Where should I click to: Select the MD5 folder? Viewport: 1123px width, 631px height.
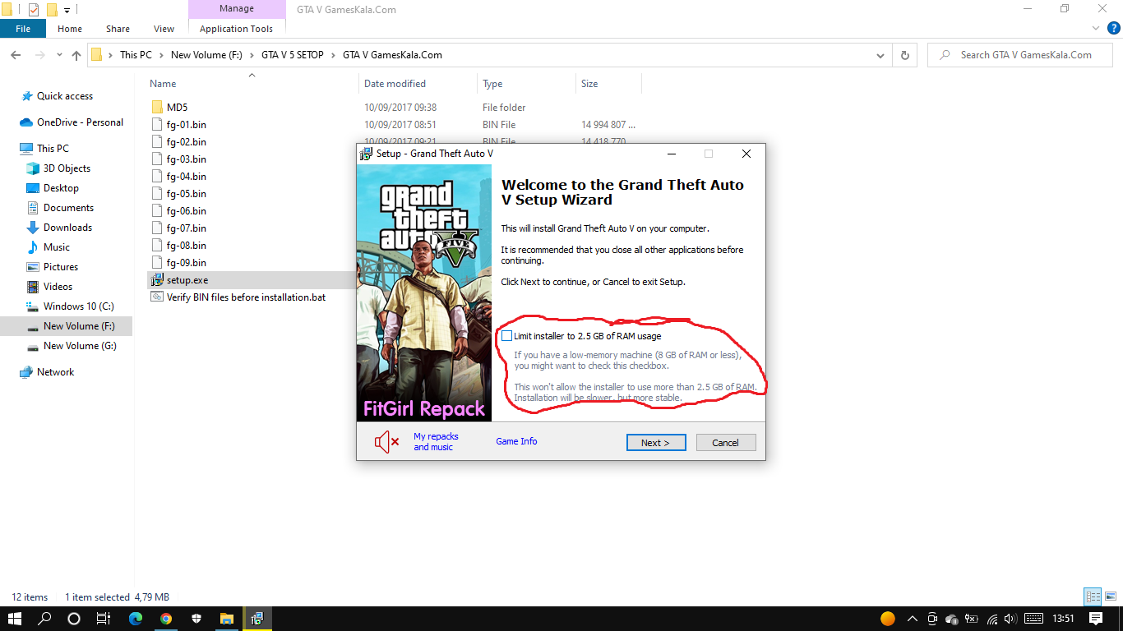(x=177, y=108)
